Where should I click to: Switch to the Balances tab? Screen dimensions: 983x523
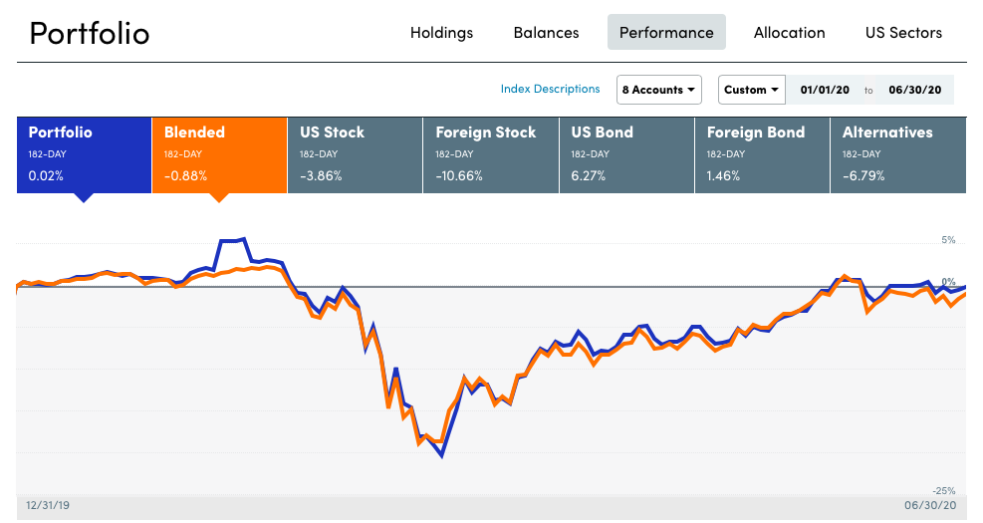pyautogui.click(x=546, y=33)
